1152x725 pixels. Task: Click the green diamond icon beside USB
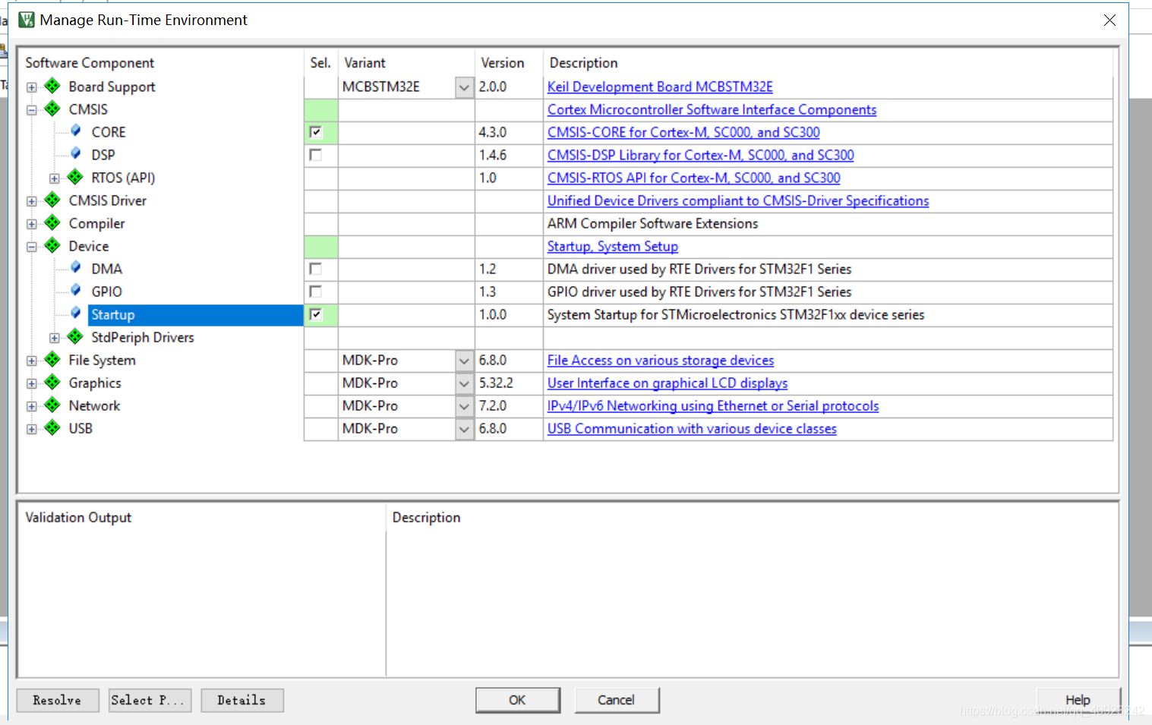pos(52,427)
